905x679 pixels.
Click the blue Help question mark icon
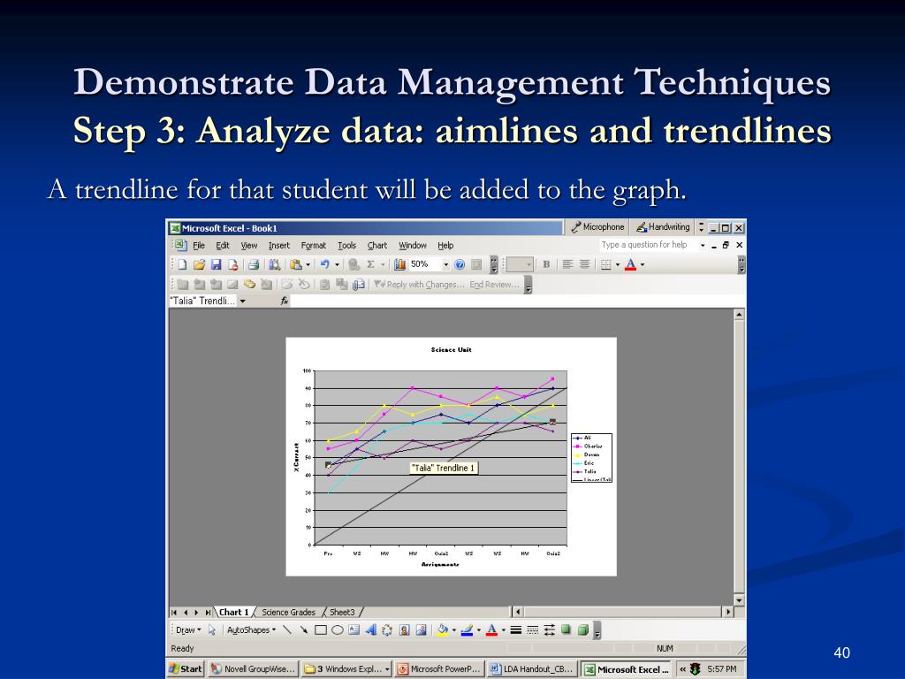tap(460, 264)
